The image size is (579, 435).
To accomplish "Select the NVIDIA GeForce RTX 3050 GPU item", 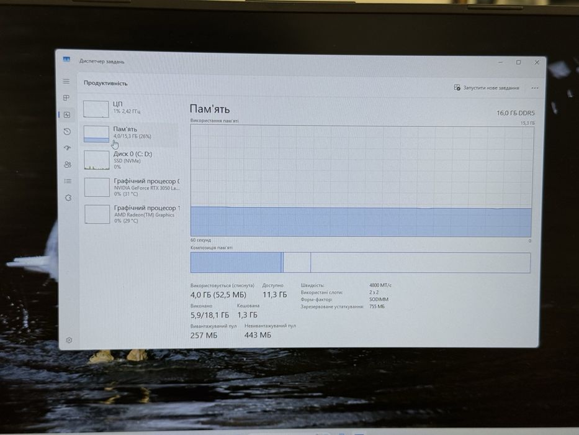I will pos(131,187).
